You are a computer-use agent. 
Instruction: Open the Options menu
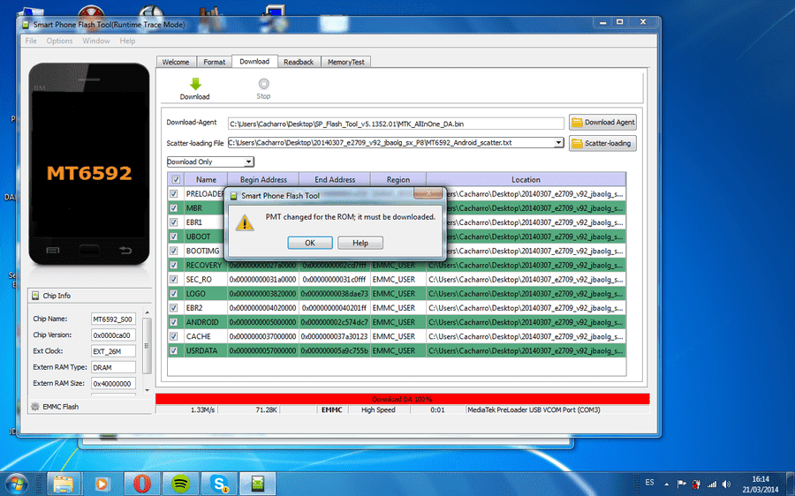[x=59, y=41]
